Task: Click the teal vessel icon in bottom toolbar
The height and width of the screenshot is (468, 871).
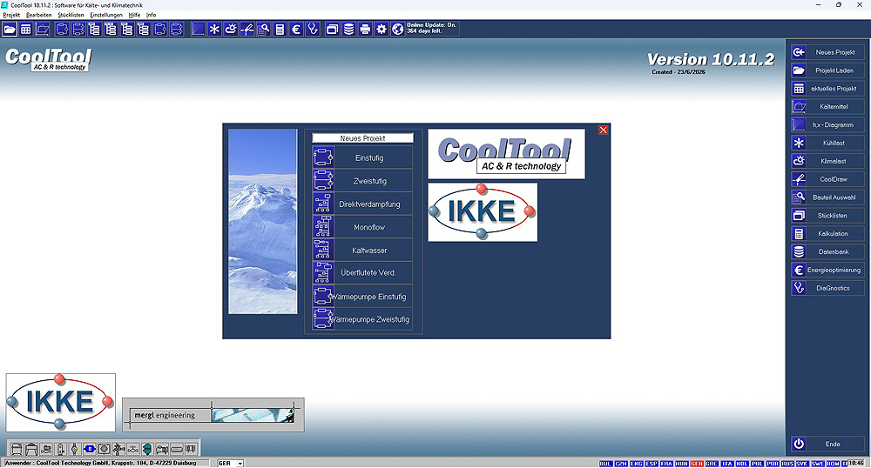Action: pyautogui.click(x=147, y=449)
